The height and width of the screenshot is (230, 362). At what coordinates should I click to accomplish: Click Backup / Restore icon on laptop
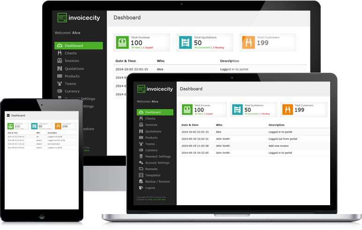pyautogui.click(x=141, y=181)
